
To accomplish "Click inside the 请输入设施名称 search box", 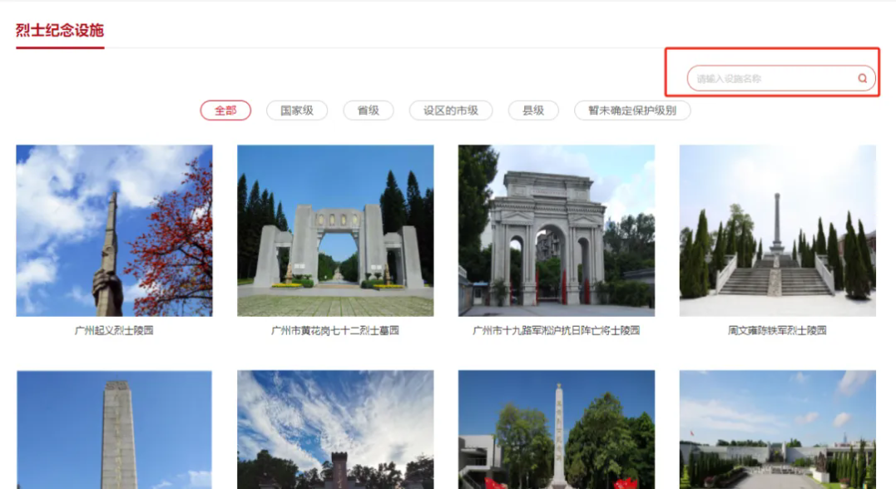I will click(765, 77).
